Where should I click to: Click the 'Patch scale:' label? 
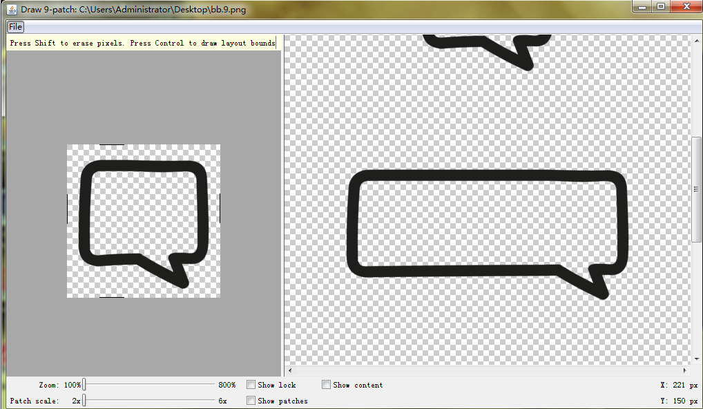(x=34, y=401)
